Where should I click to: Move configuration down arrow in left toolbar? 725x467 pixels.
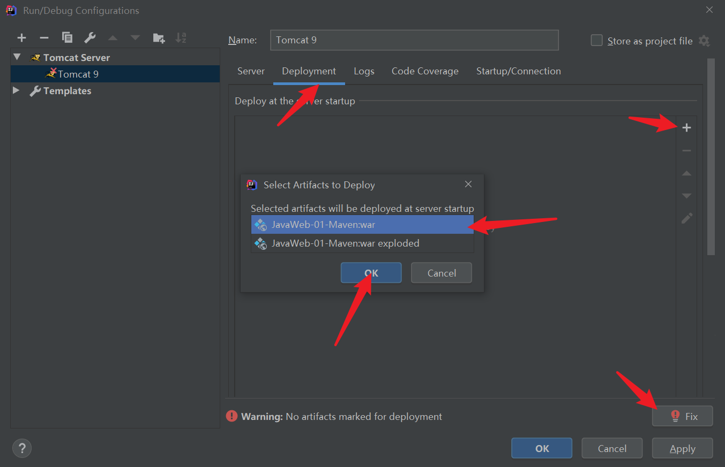(135, 38)
